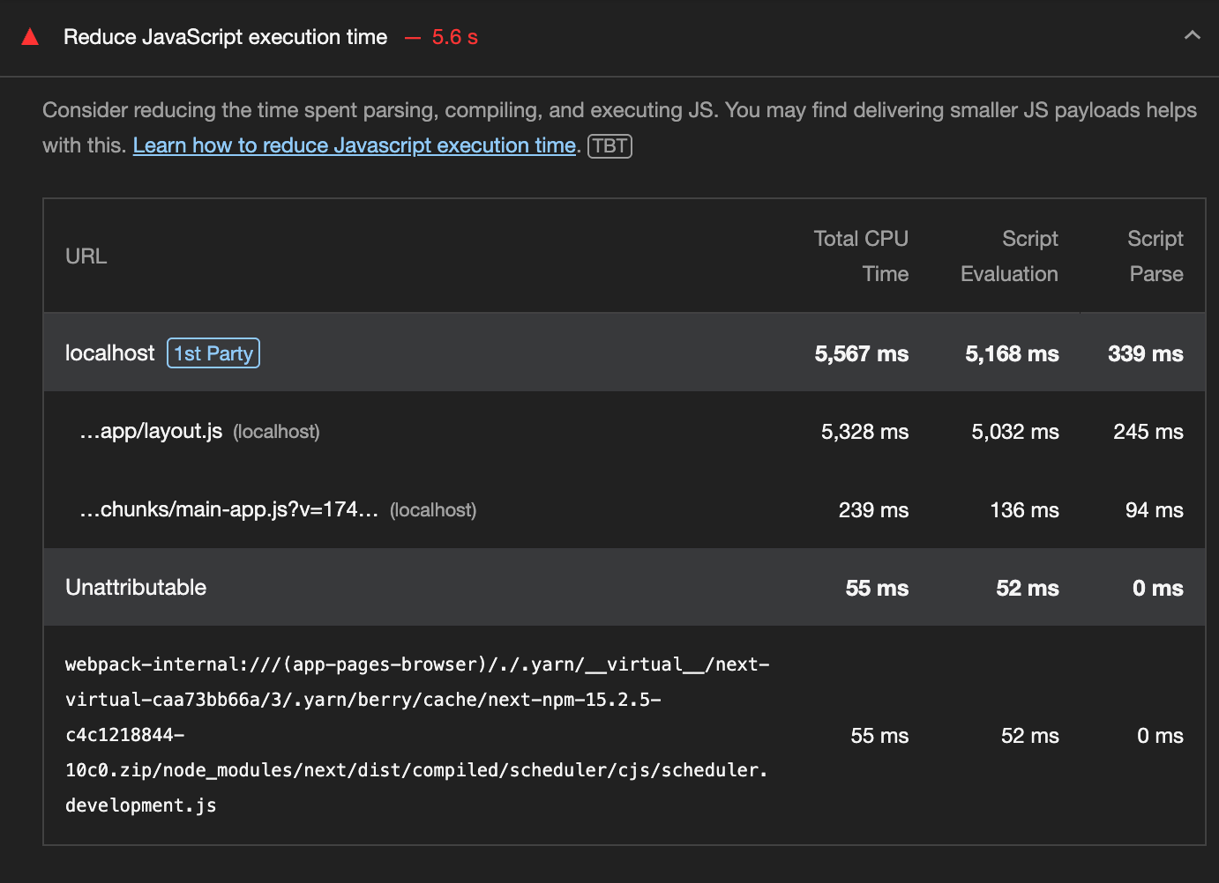Click the 1st Party badge
This screenshot has width=1219, height=883.
click(x=213, y=353)
